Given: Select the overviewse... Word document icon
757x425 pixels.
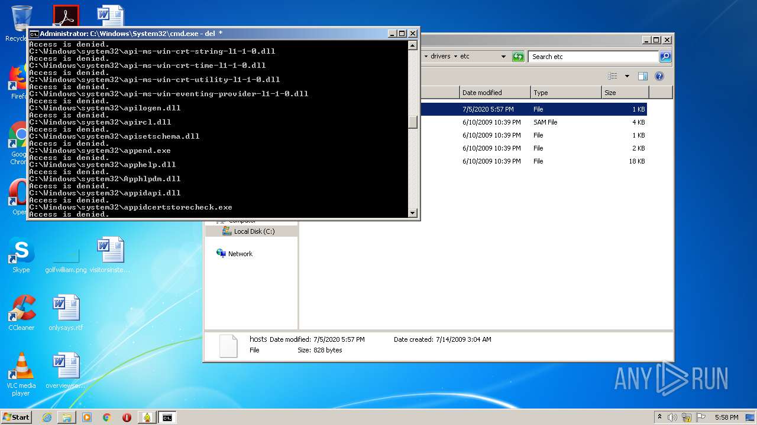Looking at the screenshot, I should point(66,371).
